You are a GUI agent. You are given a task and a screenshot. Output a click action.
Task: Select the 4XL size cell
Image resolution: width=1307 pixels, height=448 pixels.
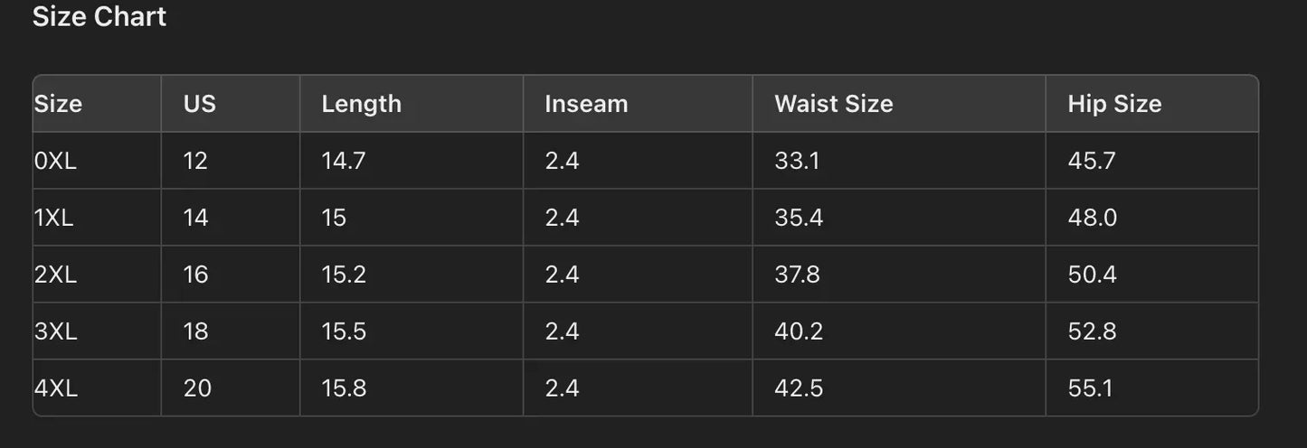tap(56, 388)
